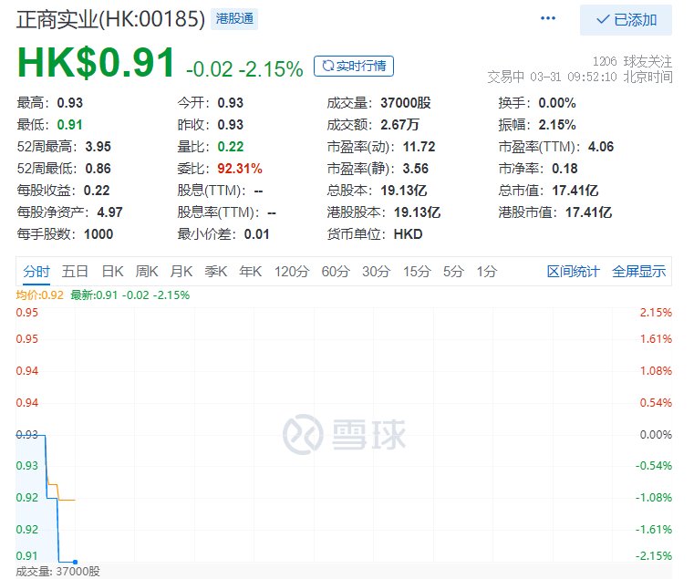Open the 周K chart tab
This screenshot has width=694, height=579.
[147, 271]
